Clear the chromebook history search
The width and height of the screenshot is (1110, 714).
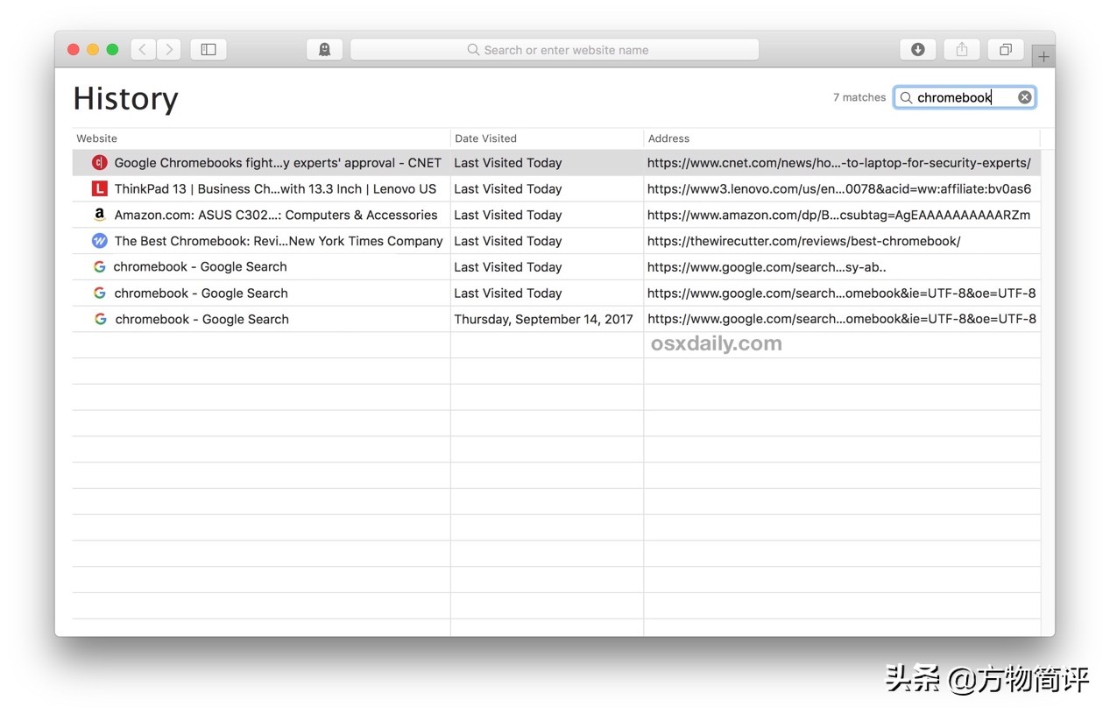1024,97
